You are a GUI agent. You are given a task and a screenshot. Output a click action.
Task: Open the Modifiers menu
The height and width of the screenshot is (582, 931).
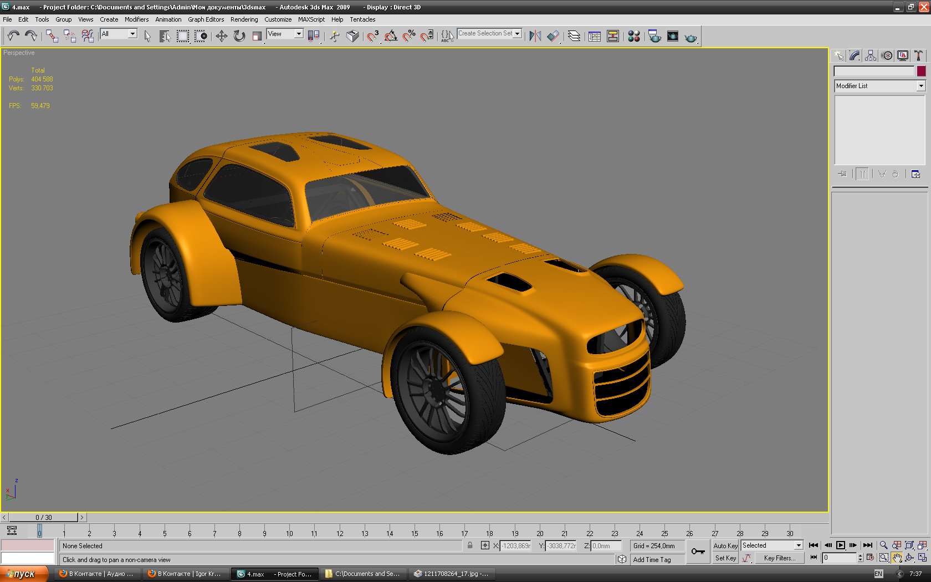coord(136,19)
